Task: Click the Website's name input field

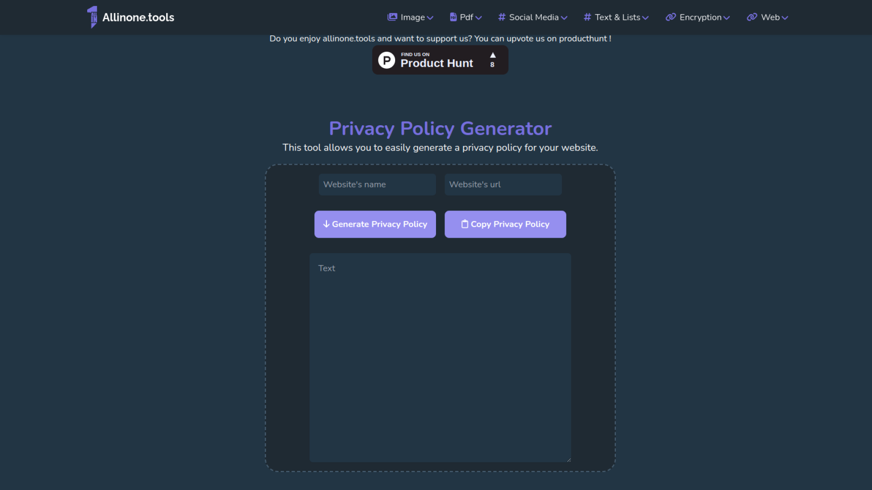Action: click(377, 184)
